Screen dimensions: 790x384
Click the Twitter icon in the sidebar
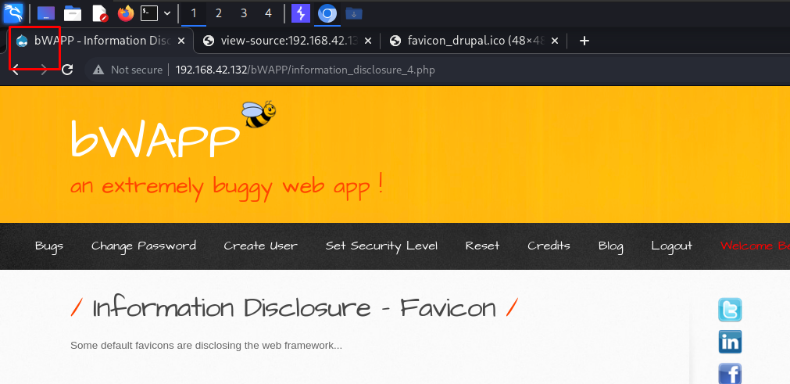(730, 310)
